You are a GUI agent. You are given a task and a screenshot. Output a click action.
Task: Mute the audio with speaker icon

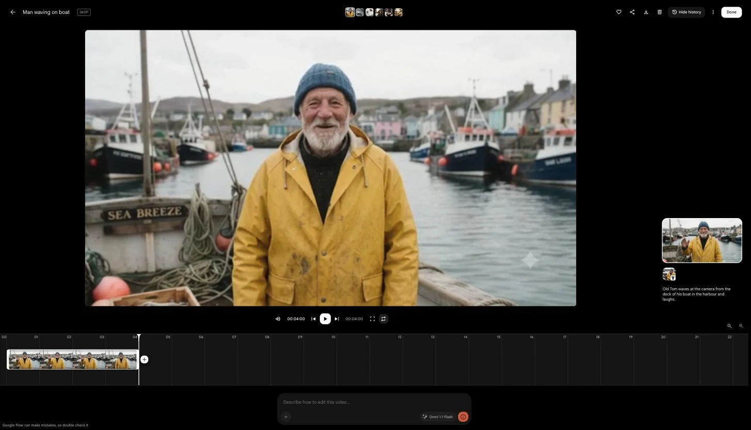pyautogui.click(x=278, y=319)
